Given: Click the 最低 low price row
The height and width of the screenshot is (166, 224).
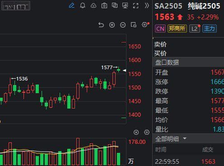Looking at the screenshot, I should [188, 110].
